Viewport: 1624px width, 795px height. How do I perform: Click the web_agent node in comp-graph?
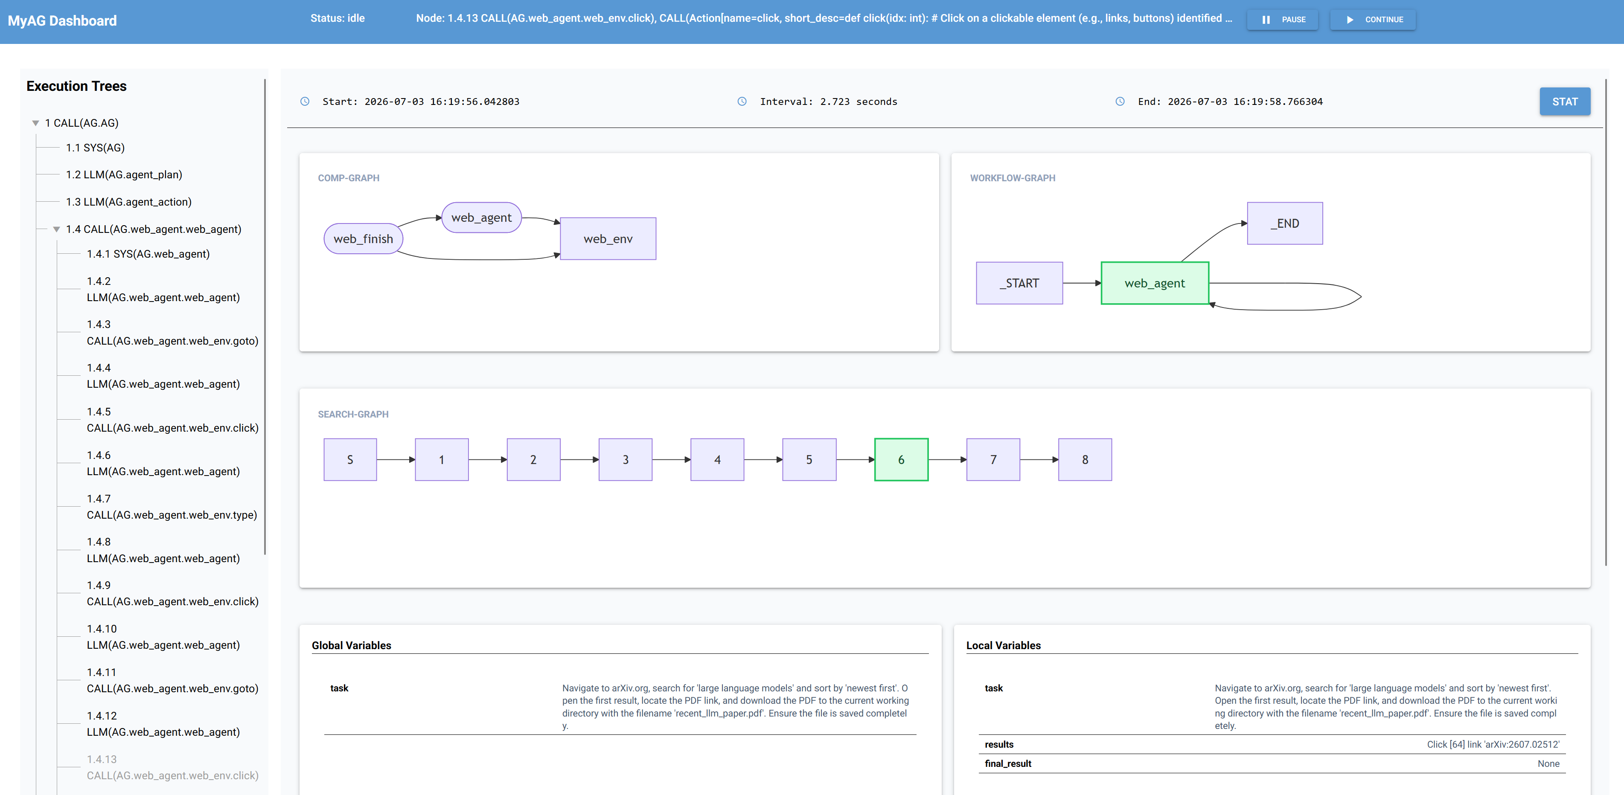[x=482, y=218]
